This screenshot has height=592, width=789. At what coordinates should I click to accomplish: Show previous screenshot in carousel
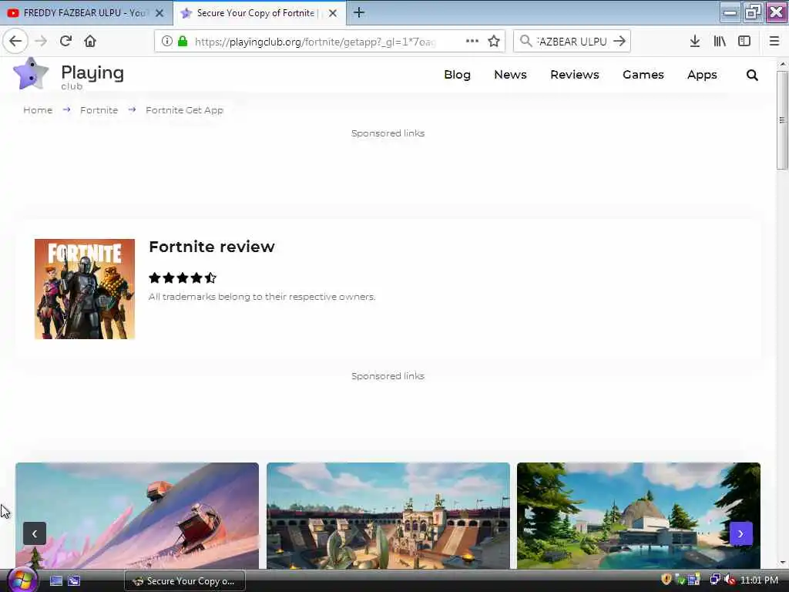[34, 533]
